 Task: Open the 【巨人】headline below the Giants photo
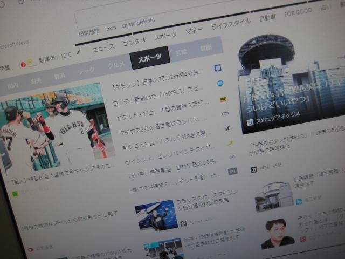(x=63, y=175)
